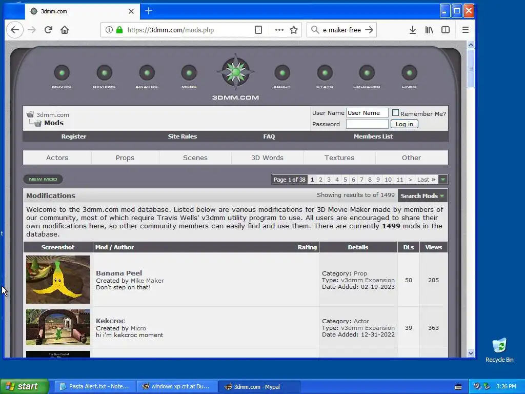Click the Log in button
525x394 pixels.
pyautogui.click(x=405, y=124)
